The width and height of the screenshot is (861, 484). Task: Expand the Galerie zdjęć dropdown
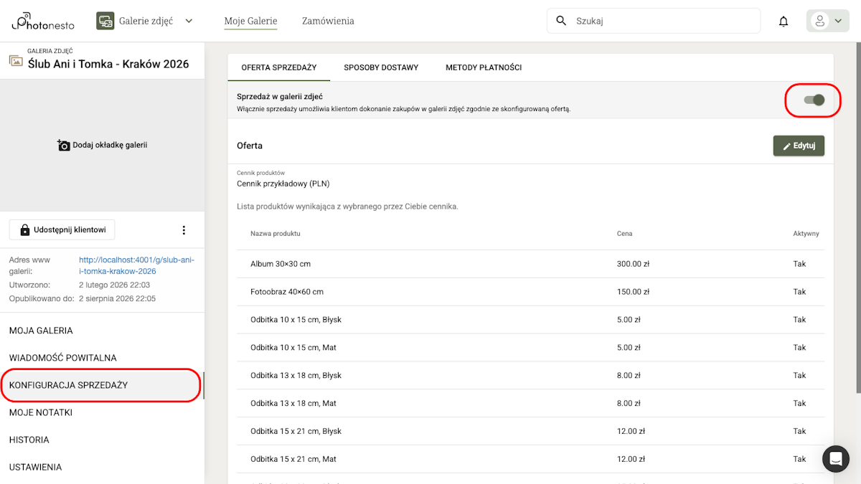point(189,21)
